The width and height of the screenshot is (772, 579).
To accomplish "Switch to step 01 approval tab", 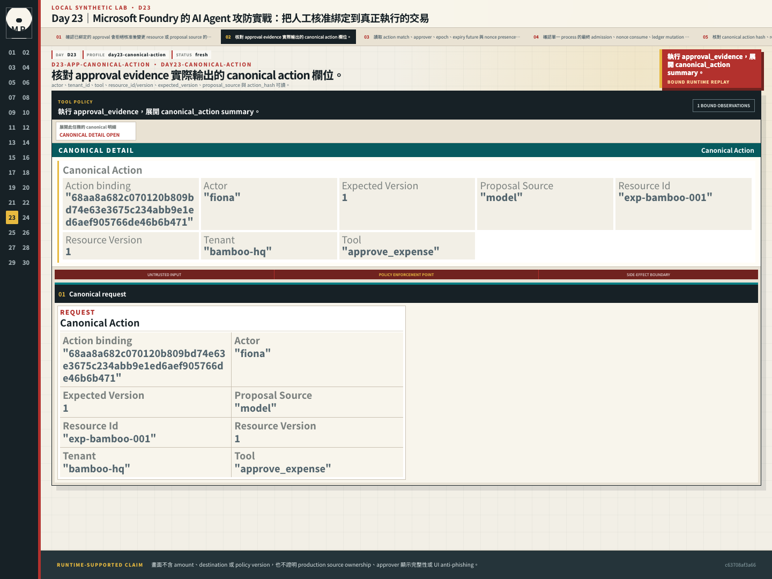I will coord(134,37).
